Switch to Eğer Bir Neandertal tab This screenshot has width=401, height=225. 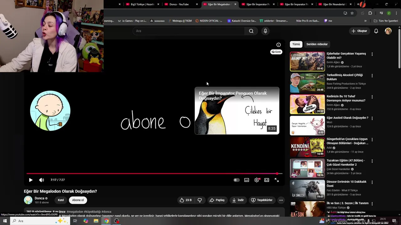[x=335, y=4]
